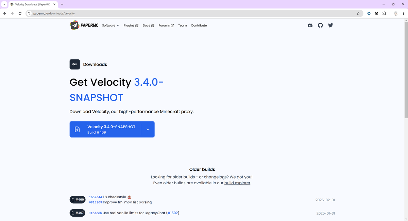Select the Velocity Downloads browser tab
Viewport: 408px width, 221px height.
pos(32,4)
